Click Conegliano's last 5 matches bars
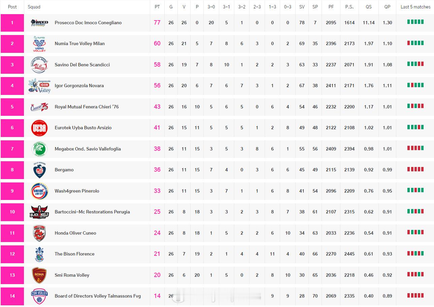Screen dimensions: 434x307 415,22
